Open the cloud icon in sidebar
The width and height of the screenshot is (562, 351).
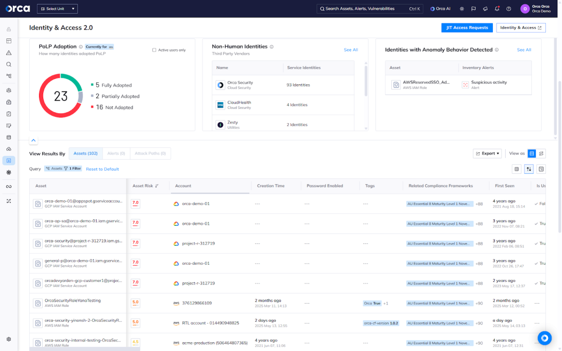tap(9, 149)
